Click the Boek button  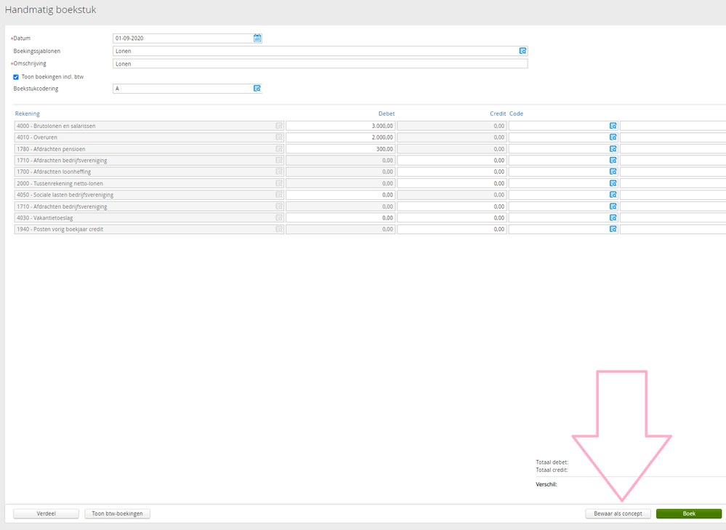[x=689, y=513]
